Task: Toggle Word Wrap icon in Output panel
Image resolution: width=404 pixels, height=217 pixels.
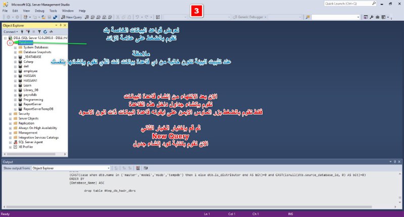Action: [x=145, y=168]
